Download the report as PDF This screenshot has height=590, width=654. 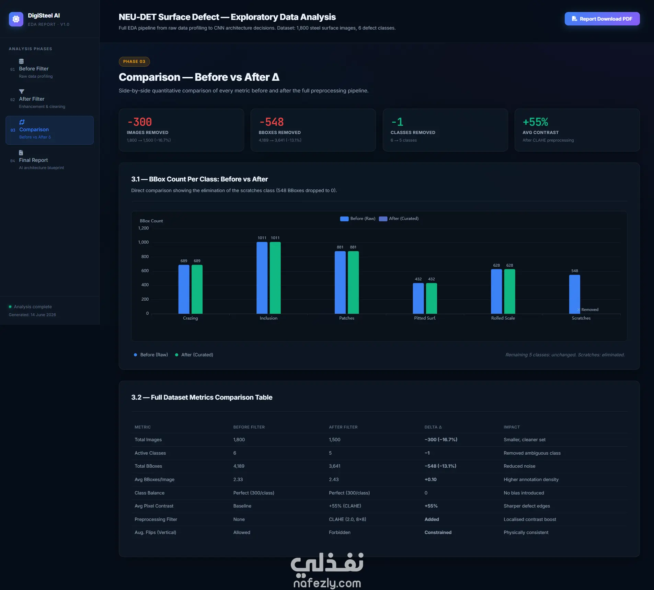point(602,19)
